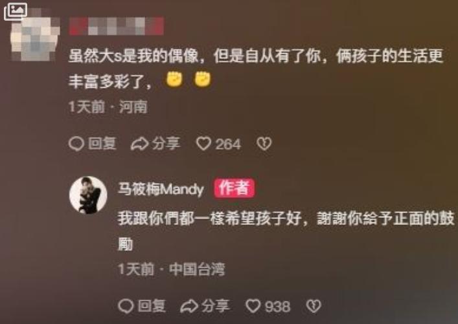Image resolution: width=458 pixels, height=324 pixels.
Task: Like the comment showing 264 likes
Action: pyautogui.click(x=218, y=144)
